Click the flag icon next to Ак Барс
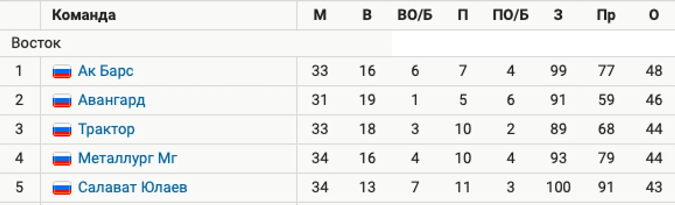 coord(61,72)
